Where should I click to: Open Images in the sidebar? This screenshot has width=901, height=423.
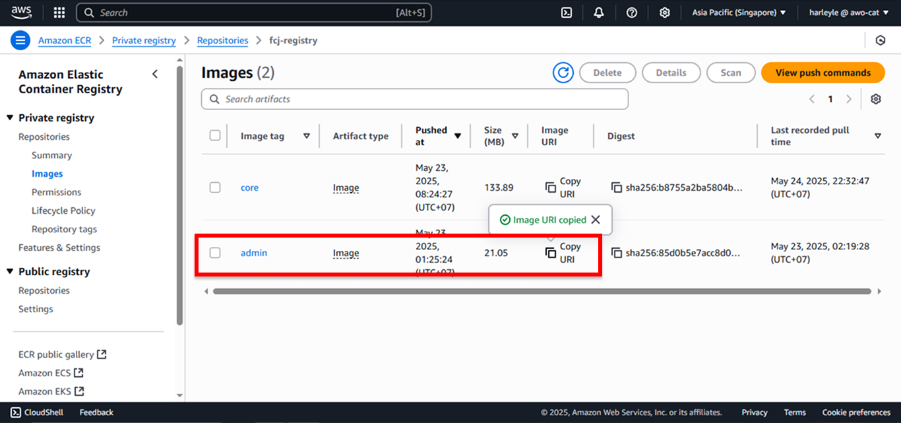(47, 174)
